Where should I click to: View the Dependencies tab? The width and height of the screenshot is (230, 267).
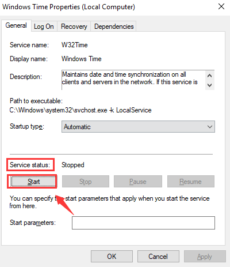[x=114, y=27]
